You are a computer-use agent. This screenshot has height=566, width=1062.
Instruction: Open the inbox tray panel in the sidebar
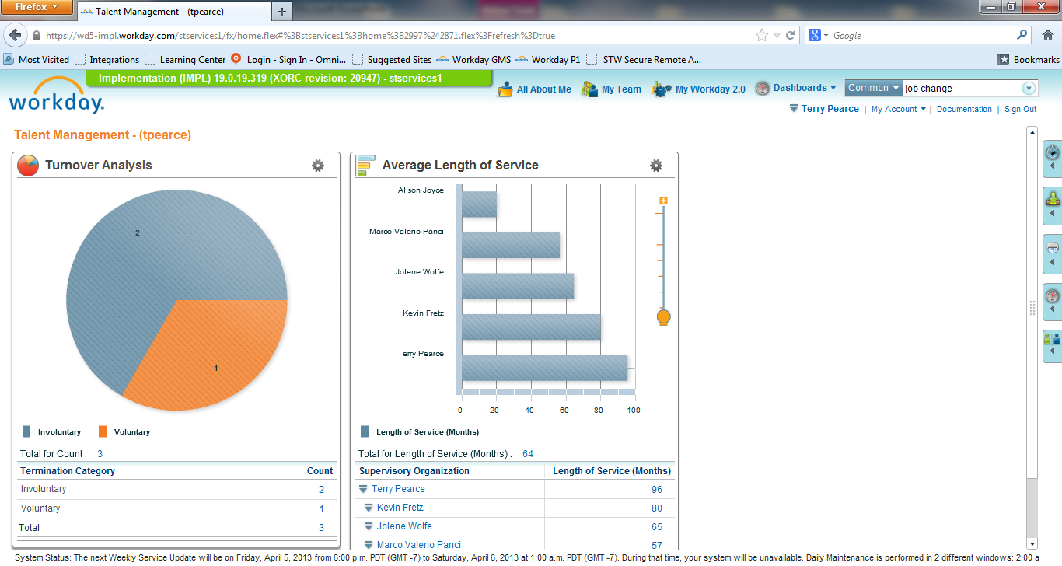[1053, 204]
